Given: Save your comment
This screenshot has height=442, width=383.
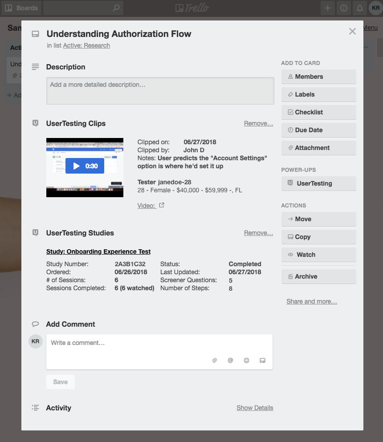Looking at the screenshot, I should [x=60, y=381].
